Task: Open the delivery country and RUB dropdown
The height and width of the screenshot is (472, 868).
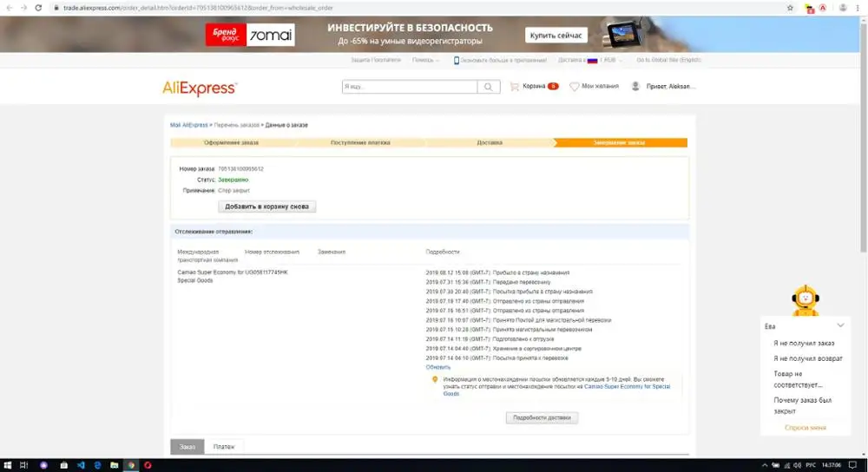Action: pos(590,60)
